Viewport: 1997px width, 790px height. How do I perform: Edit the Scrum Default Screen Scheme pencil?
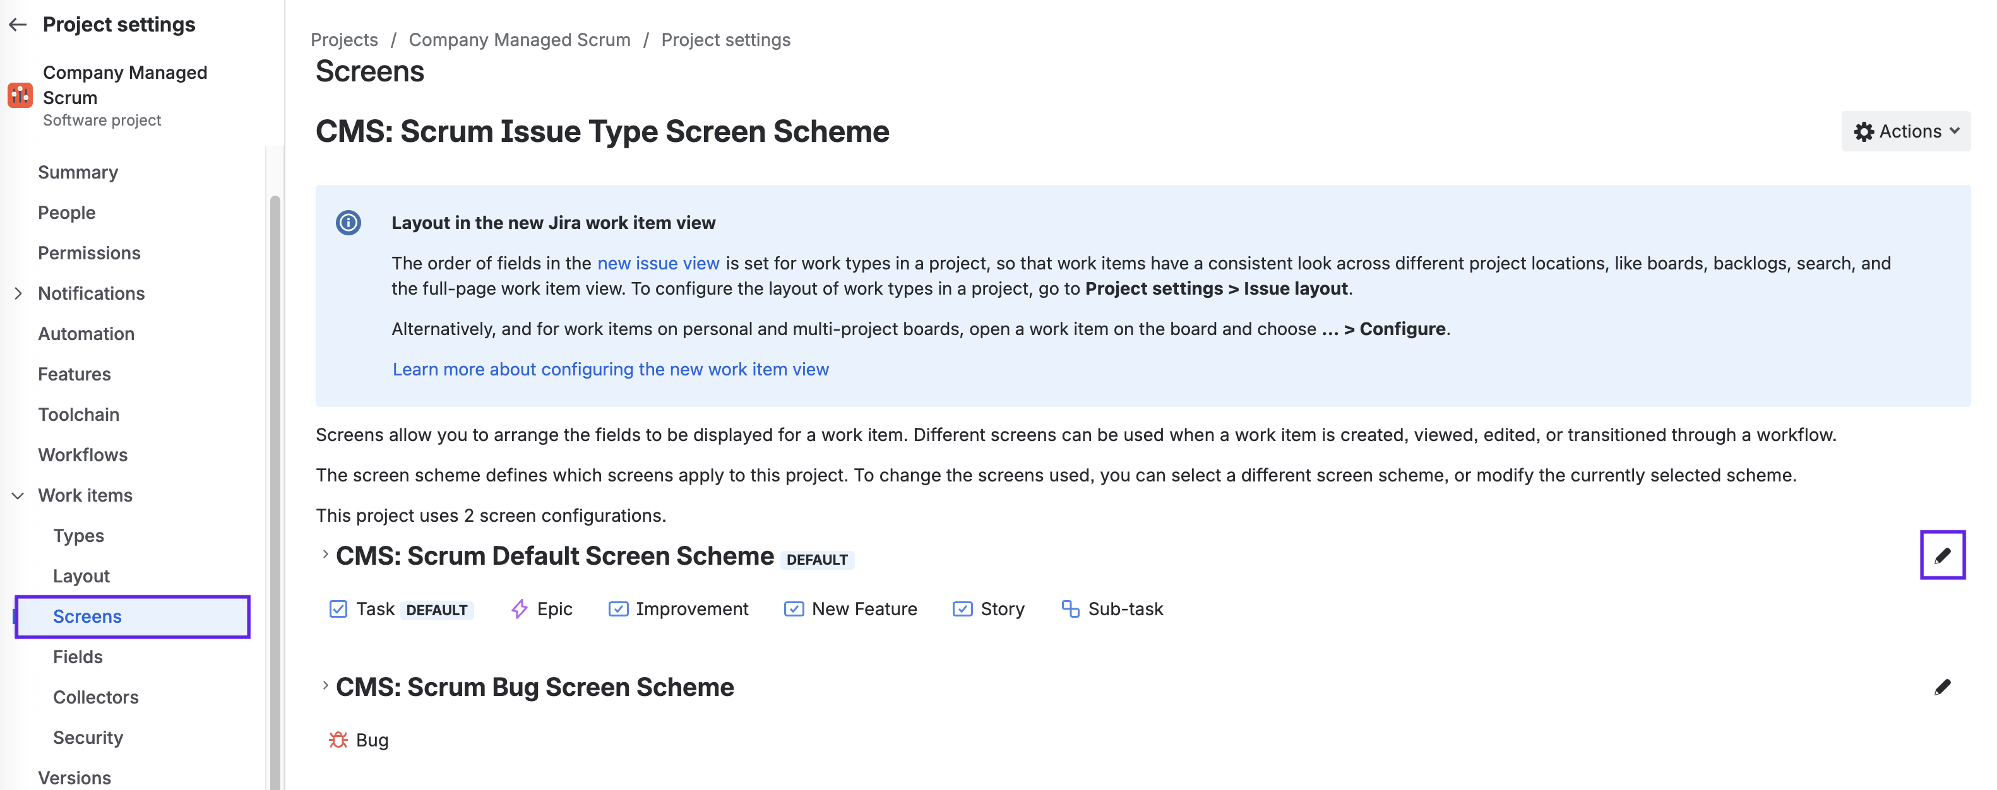(x=1942, y=555)
